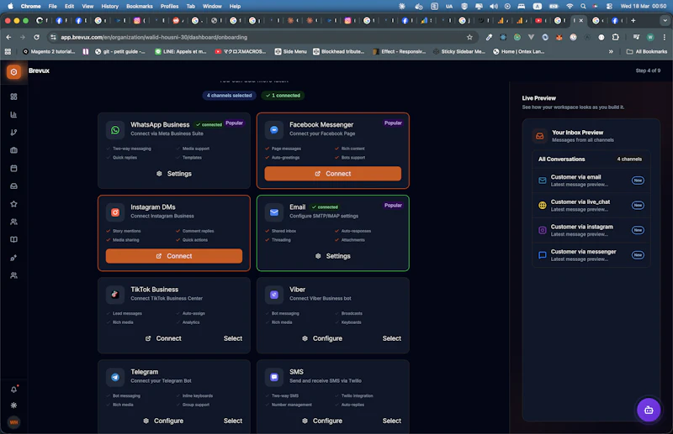Open the Chrome three-dot menu
The height and width of the screenshot is (434, 673).
click(664, 37)
